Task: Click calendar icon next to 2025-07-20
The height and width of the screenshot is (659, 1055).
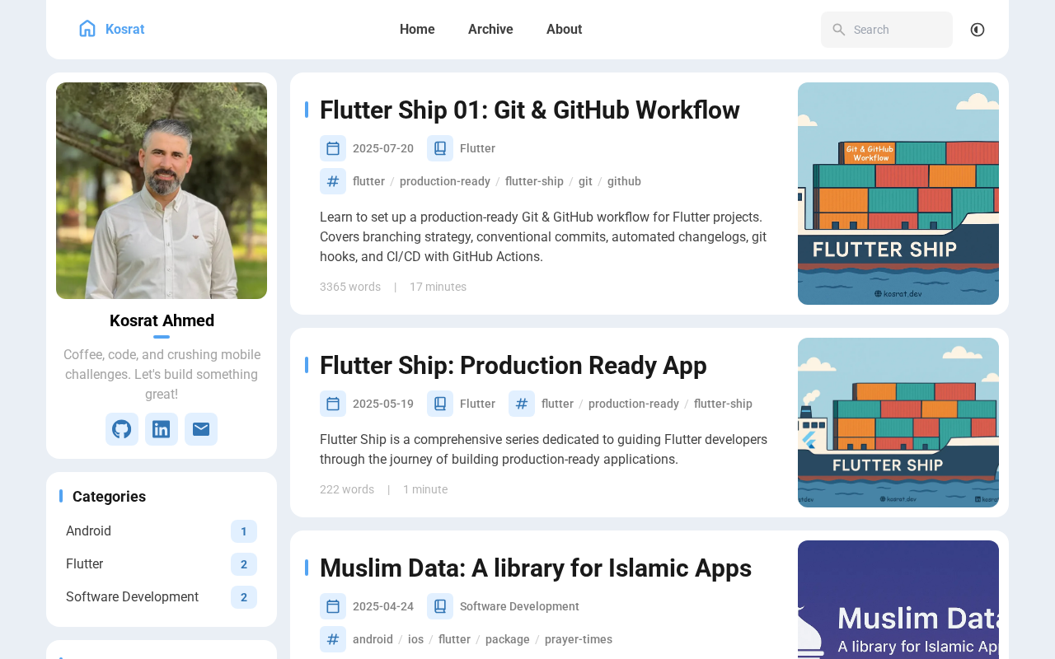Action: click(x=333, y=148)
